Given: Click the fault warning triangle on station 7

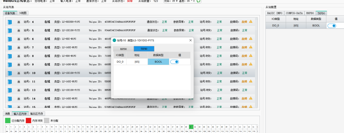Looking at the screenshot, I should pos(251,47).
